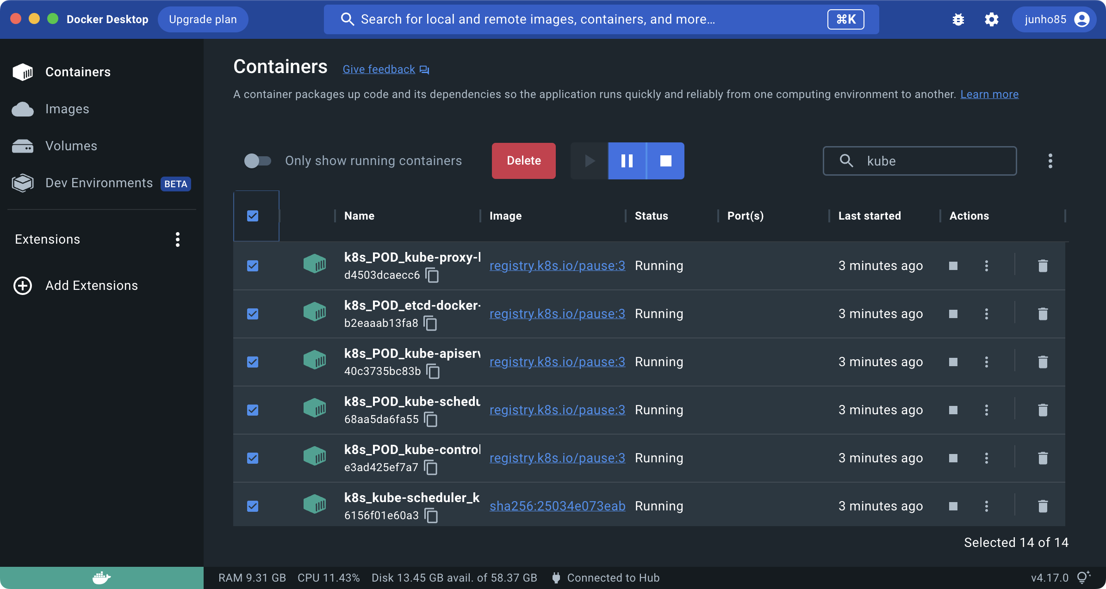Open more actions for k8s_kube-scheduler container

click(x=986, y=506)
